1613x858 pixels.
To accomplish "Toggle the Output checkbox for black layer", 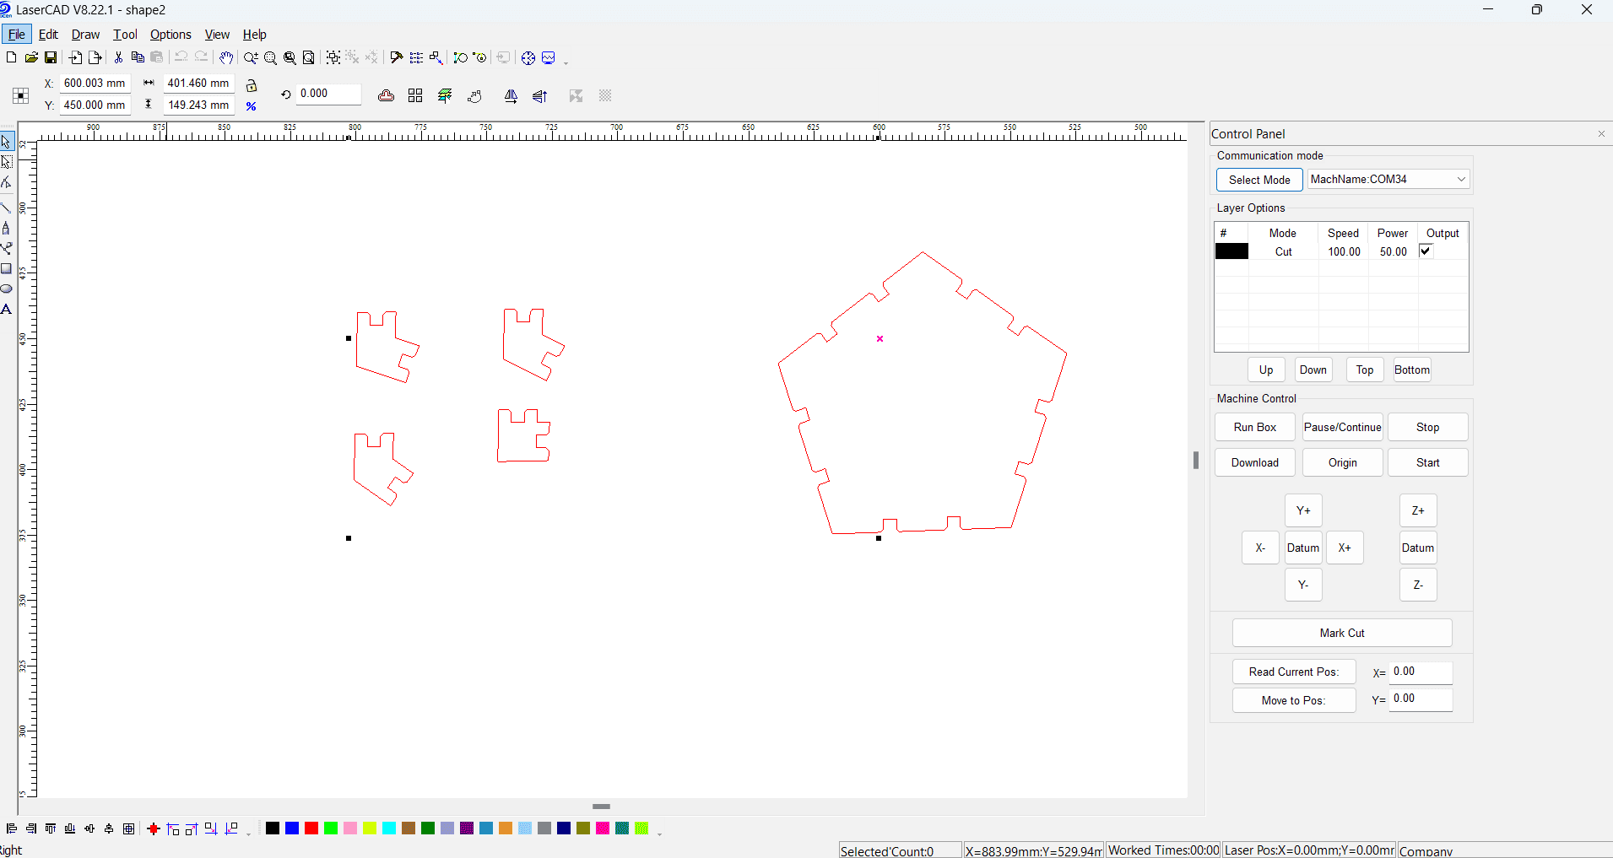I will click(1426, 251).
